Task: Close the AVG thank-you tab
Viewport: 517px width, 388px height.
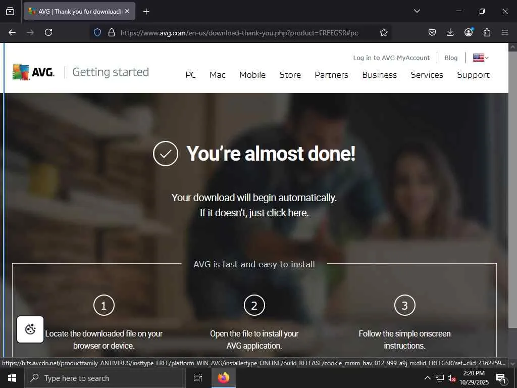Action: click(127, 11)
